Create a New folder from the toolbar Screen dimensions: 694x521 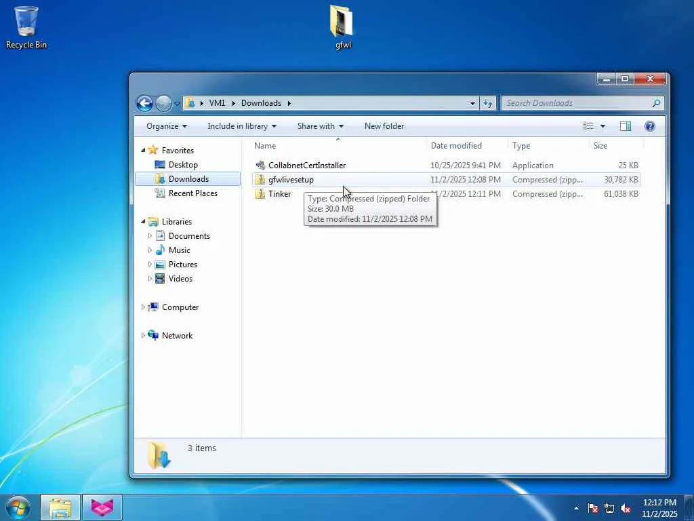click(384, 126)
